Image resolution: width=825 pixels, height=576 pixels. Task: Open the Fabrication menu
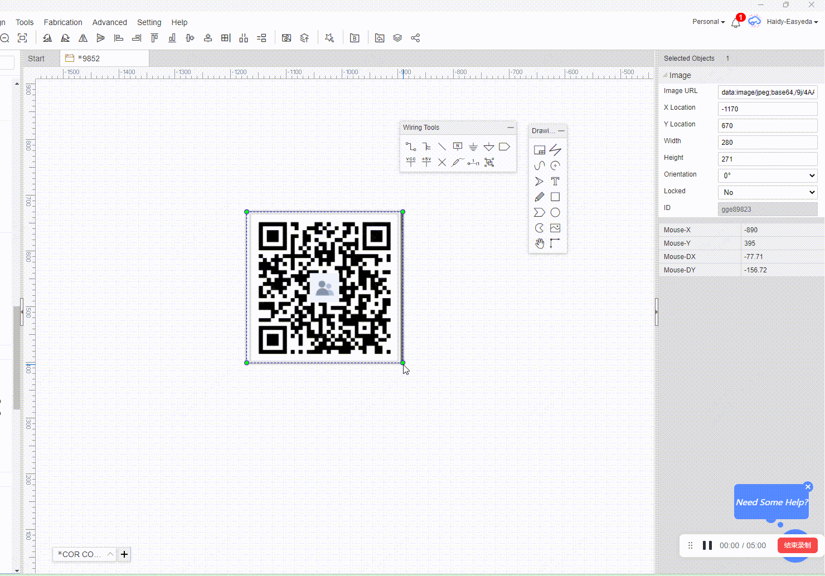[63, 22]
